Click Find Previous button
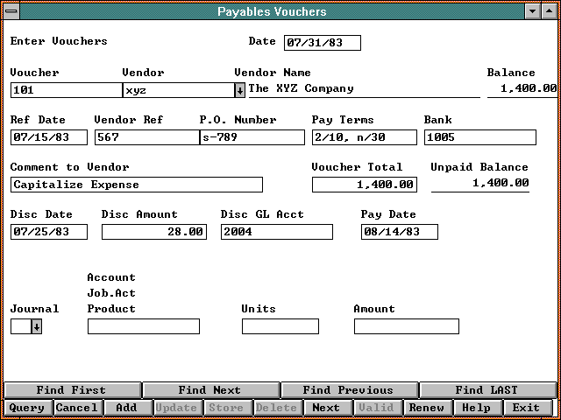 [349, 390]
